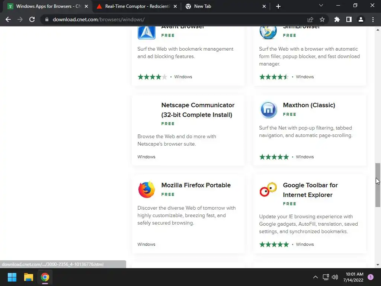Click the Maxthon description text
Screen dimensions: 381x286
click(305, 131)
